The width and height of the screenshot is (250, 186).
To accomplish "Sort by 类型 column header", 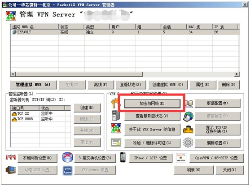I will pyautogui.click(x=97, y=27).
